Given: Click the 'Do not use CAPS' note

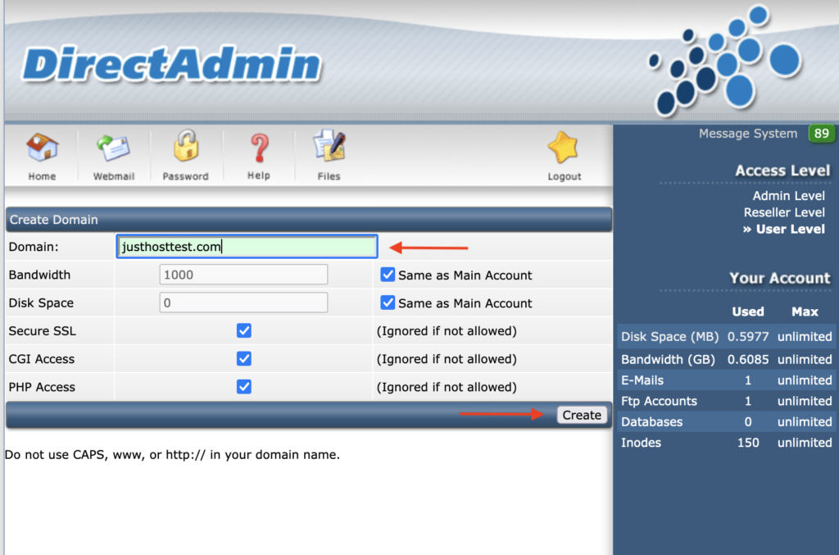Looking at the screenshot, I should (172, 454).
